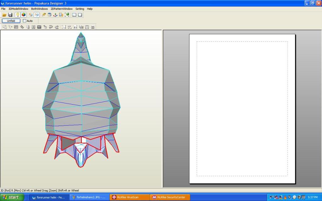Toggle the colored cube texture switch
Viewport: 322px width, 201px height.
[23, 15]
